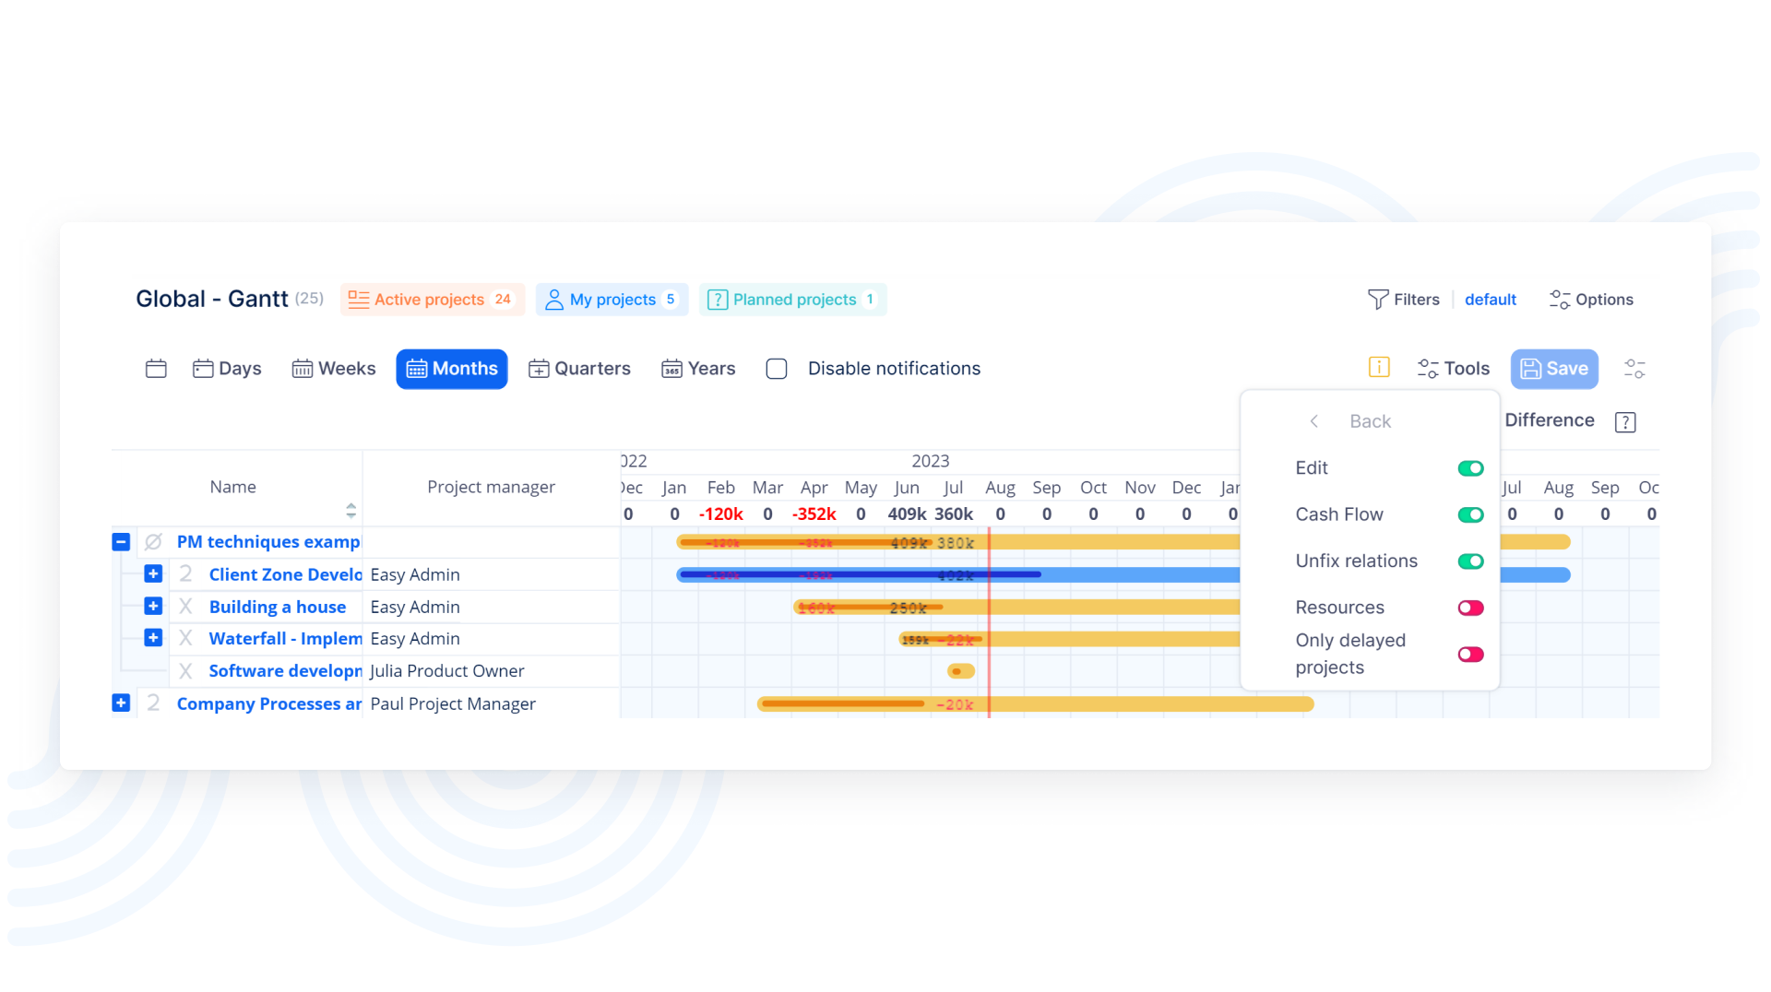Click the sort arrows under Name
The height and width of the screenshot is (992, 1771).
coord(351,511)
